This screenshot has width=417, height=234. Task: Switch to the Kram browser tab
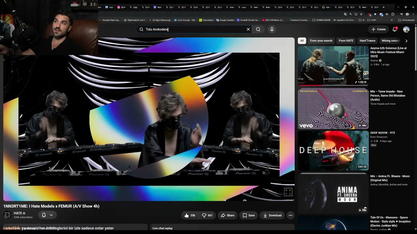pos(266,7)
